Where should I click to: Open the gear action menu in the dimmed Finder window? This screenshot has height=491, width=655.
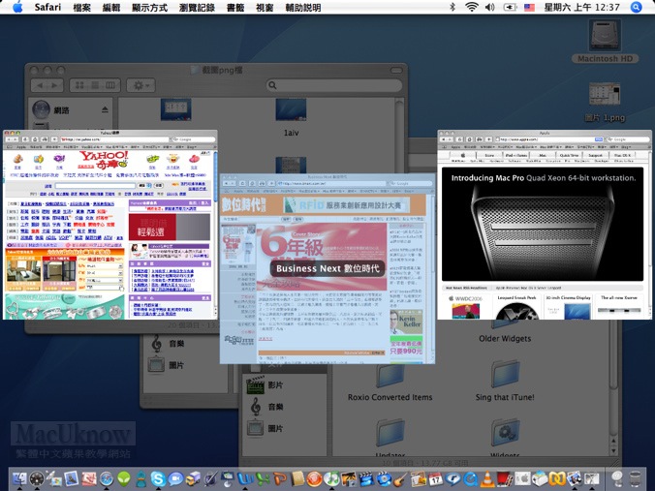pyautogui.click(x=140, y=85)
